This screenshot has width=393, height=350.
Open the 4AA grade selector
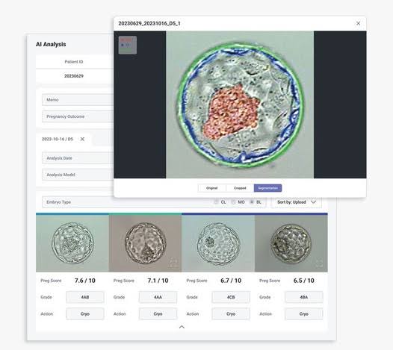(158, 297)
